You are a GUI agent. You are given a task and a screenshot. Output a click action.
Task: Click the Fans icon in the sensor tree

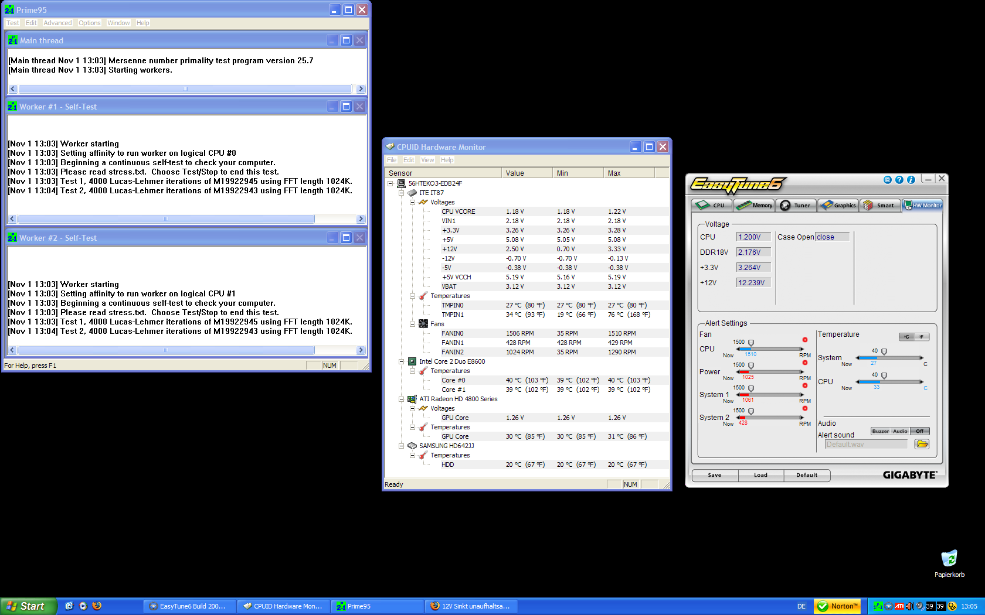(x=423, y=324)
